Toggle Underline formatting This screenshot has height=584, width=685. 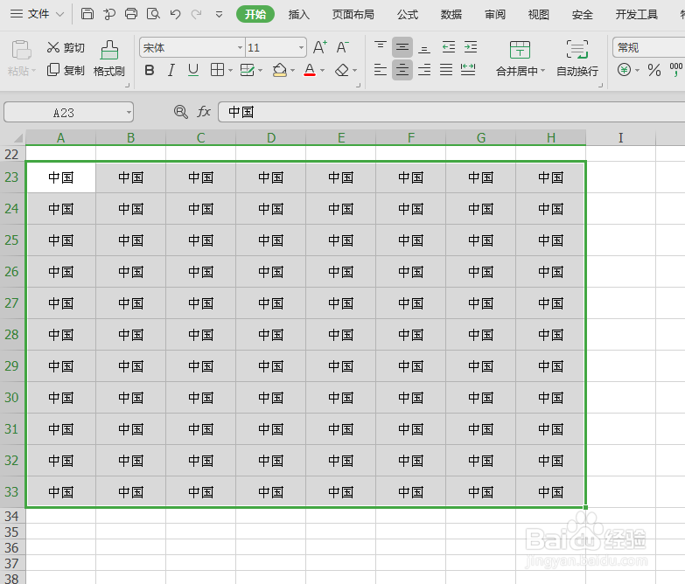[193, 70]
